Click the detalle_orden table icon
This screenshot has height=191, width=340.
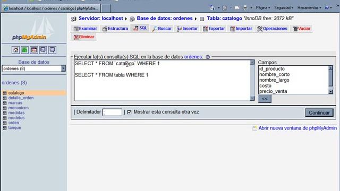5,98
